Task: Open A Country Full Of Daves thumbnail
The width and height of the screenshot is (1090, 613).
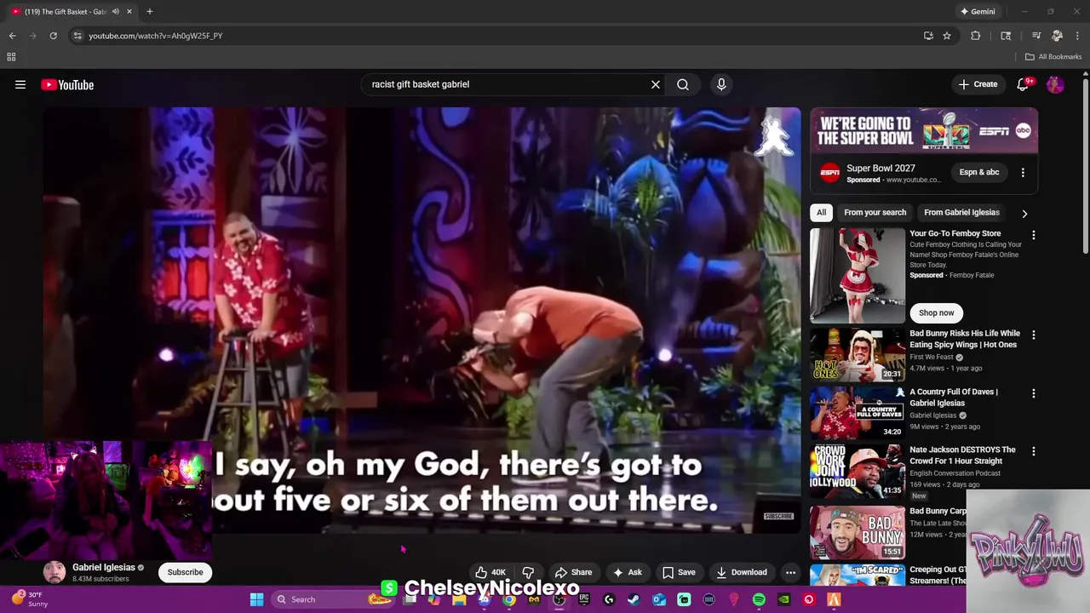Action: (858, 412)
